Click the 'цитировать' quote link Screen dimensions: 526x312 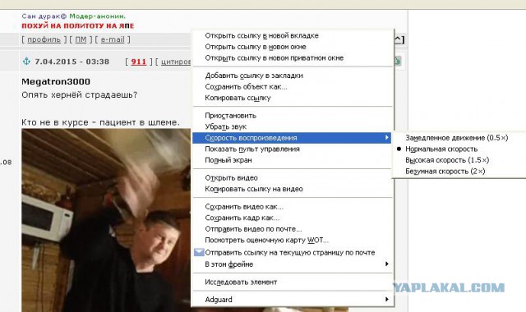pyautogui.click(x=176, y=62)
